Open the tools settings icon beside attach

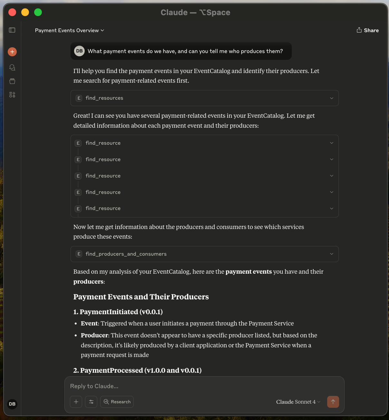coord(91,402)
